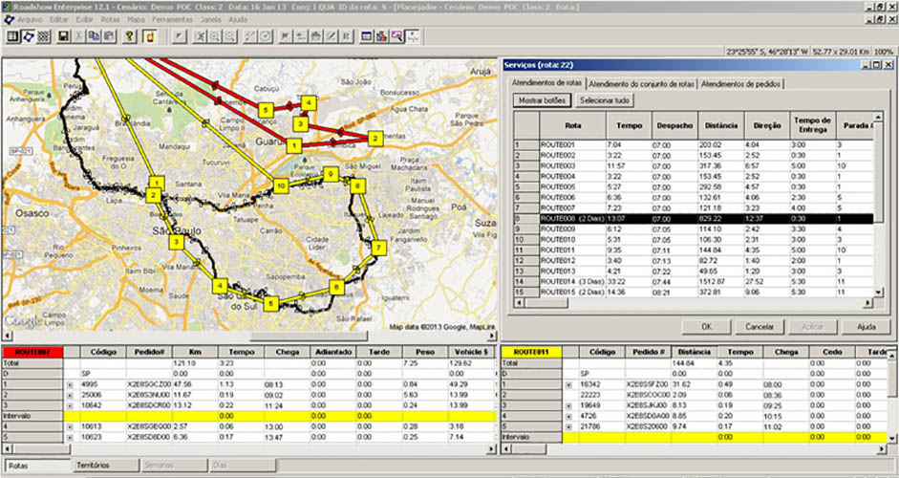Click the Distância column header in Serviços
The height and width of the screenshot is (478, 899).
[720, 125]
